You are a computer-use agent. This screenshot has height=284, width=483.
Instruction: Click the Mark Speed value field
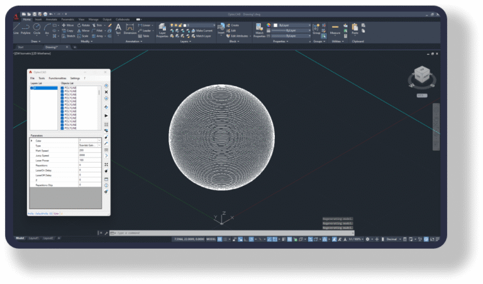coord(90,150)
